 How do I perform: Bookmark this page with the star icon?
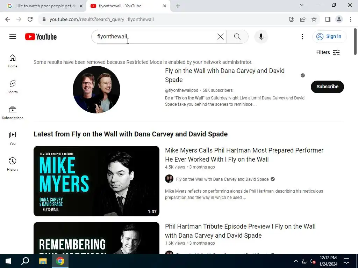[314, 20]
